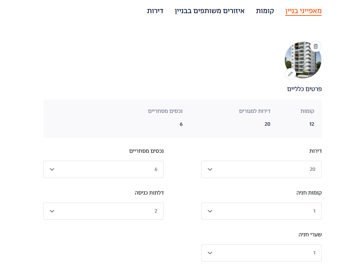Click the trash icon on building photo
Viewport: 339px width, 268px height.
pyautogui.click(x=316, y=46)
